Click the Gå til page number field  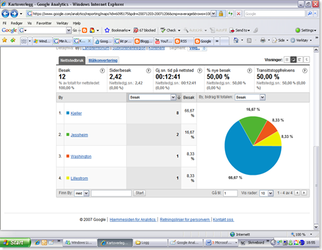[x=230, y=193]
